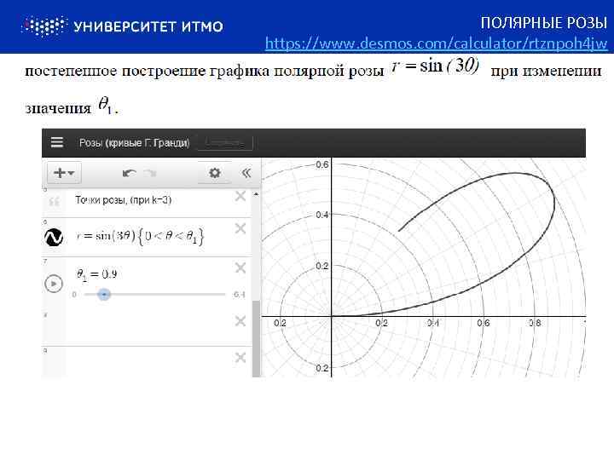The width and height of the screenshot is (614, 460).
Task: Click the ITMO University logo
Action: pyautogui.click(x=122, y=26)
